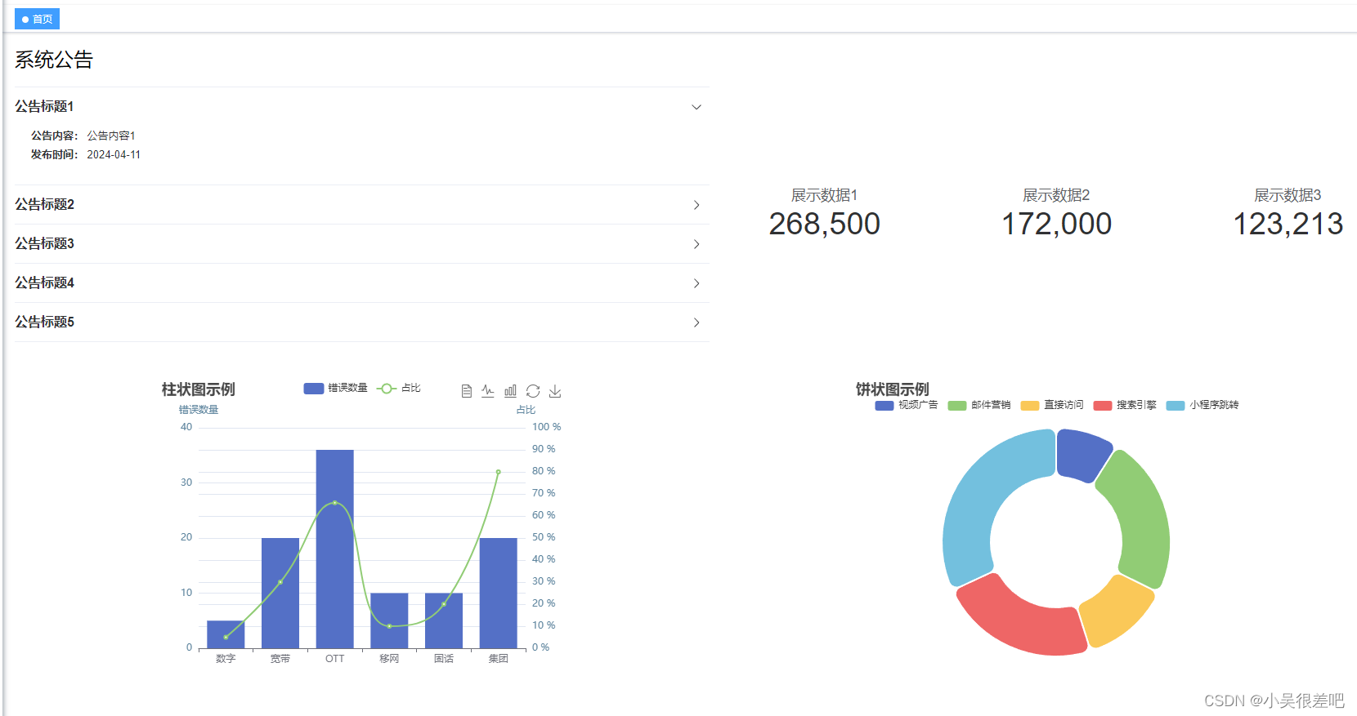Expand 公告标题4 chevron arrow
This screenshot has height=716, width=1357.
click(696, 283)
